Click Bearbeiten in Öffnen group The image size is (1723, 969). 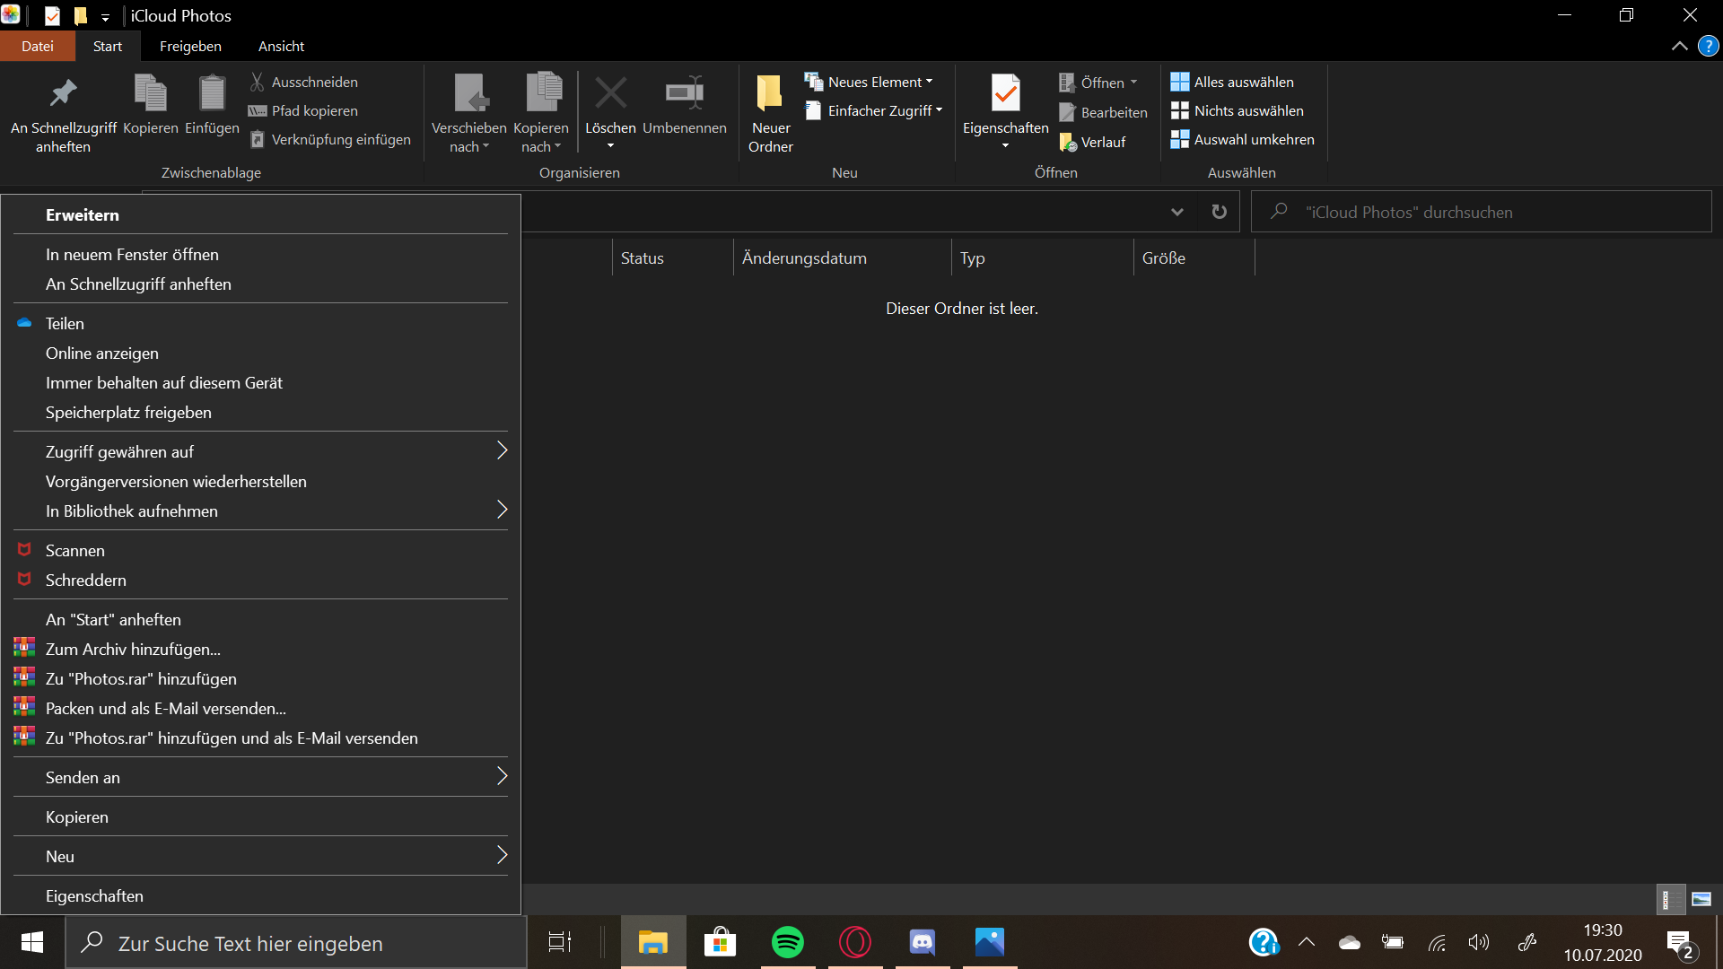tap(1104, 112)
